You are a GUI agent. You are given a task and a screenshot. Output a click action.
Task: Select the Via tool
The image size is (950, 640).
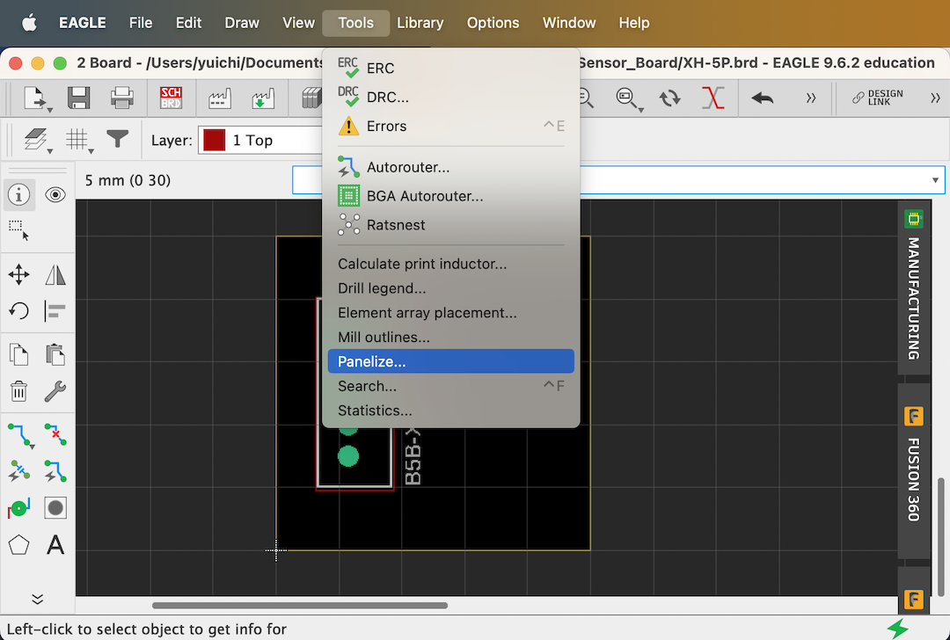[x=18, y=509]
